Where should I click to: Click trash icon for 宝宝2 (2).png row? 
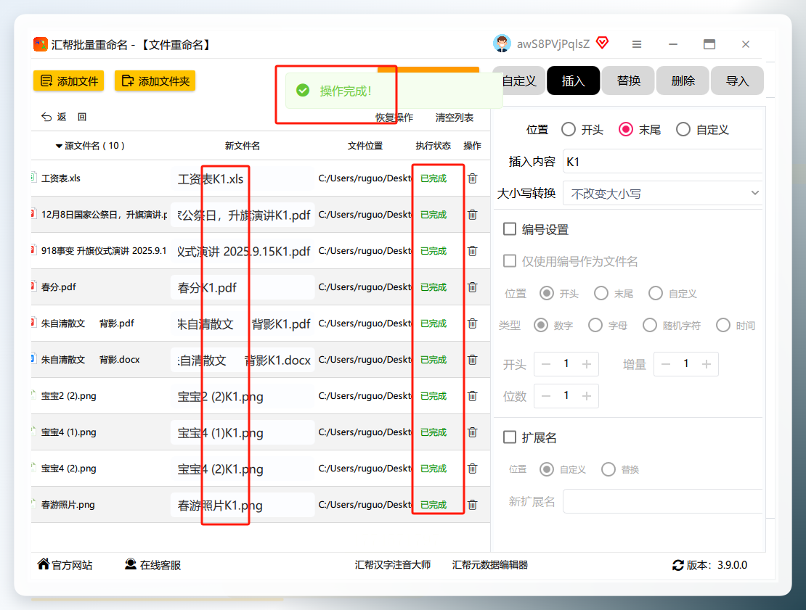coord(473,396)
